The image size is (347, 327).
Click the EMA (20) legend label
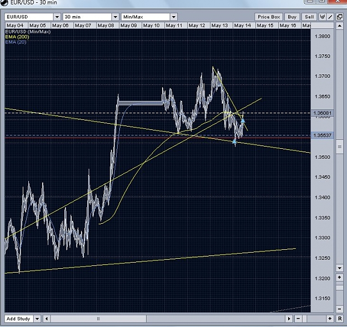(x=16, y=42)
